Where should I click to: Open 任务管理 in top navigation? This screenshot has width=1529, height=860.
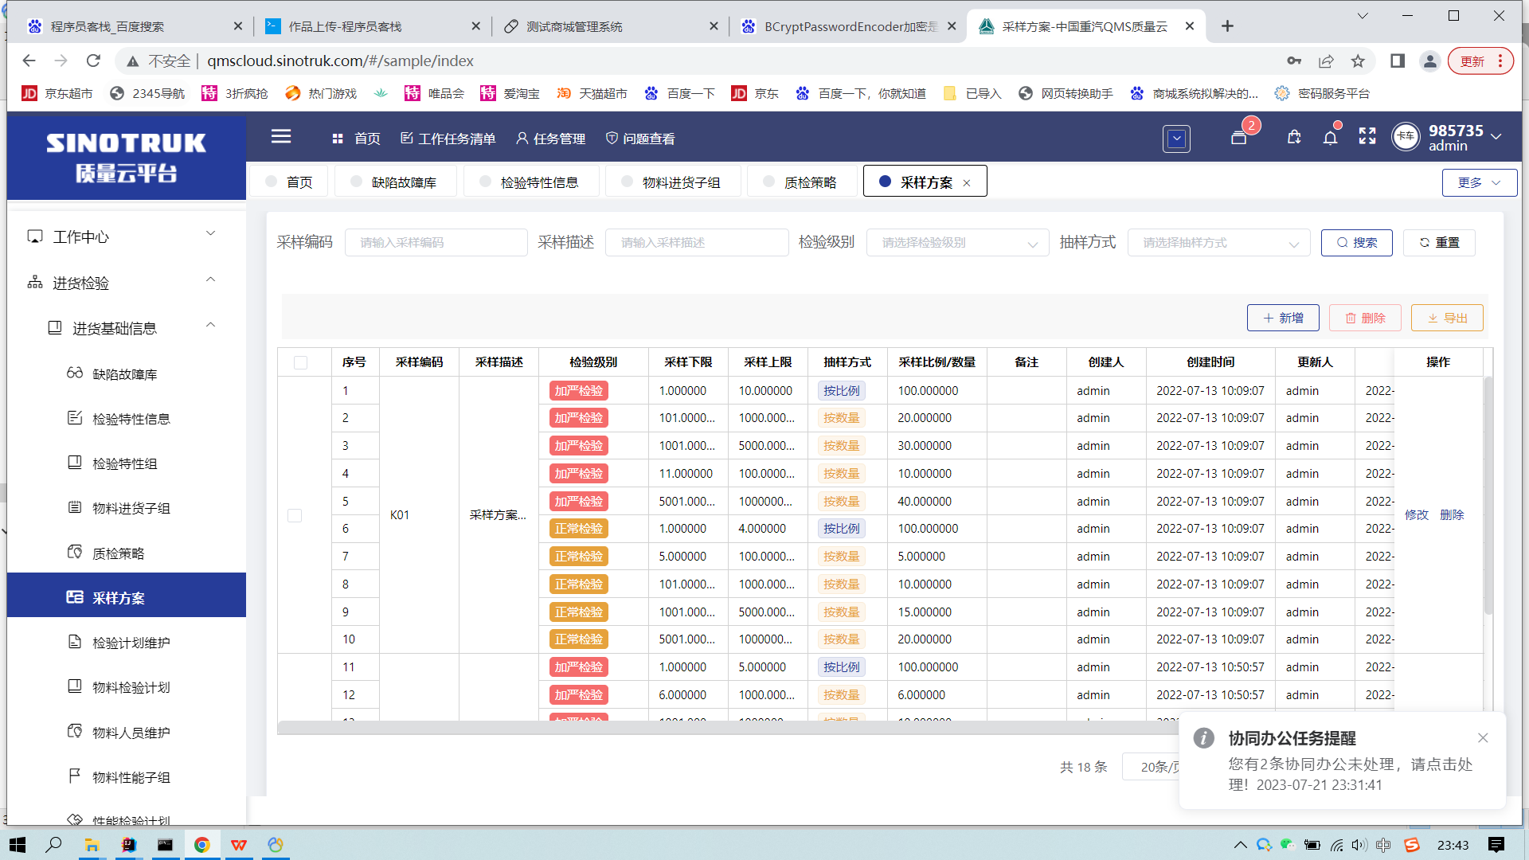point(550,139)
